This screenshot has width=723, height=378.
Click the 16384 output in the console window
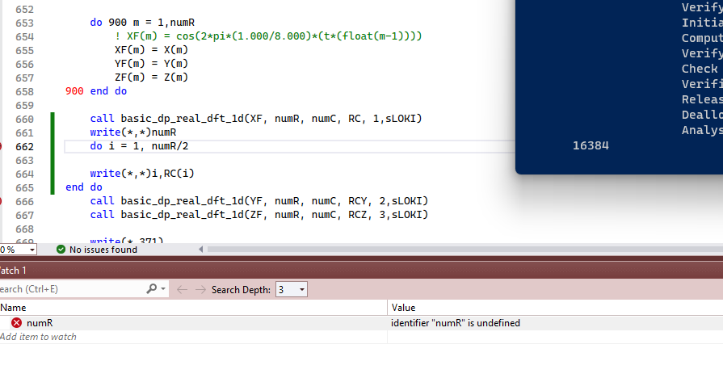[x=591, y=145]
